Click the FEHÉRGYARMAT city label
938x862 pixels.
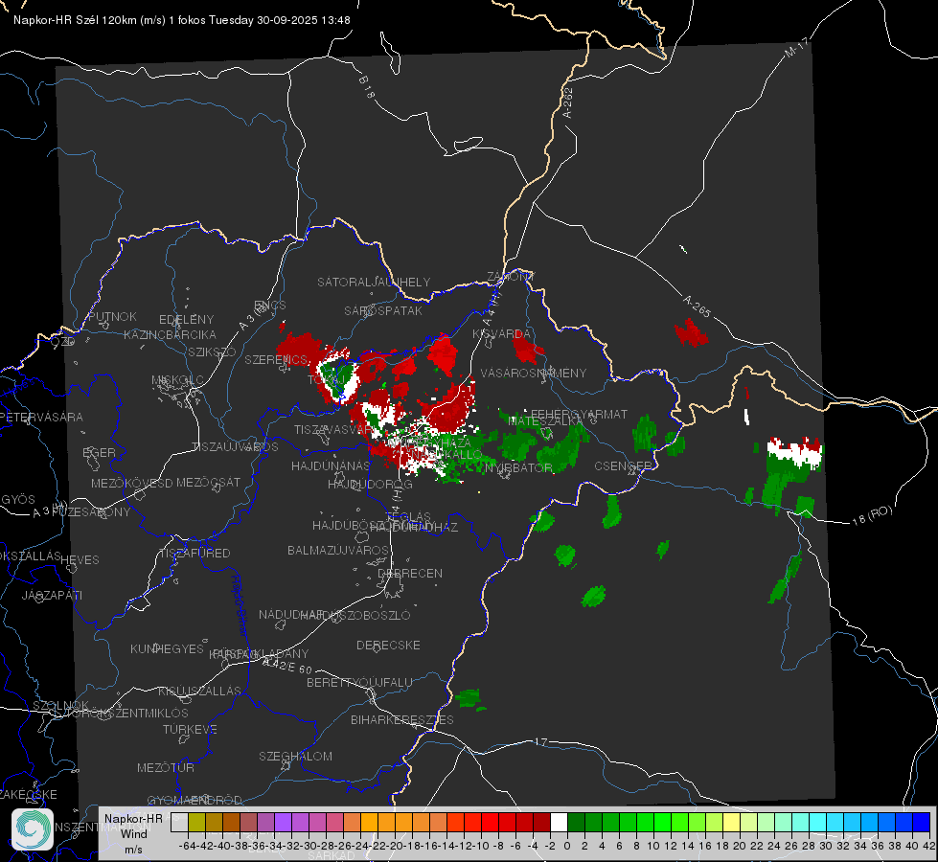[579, 414]
